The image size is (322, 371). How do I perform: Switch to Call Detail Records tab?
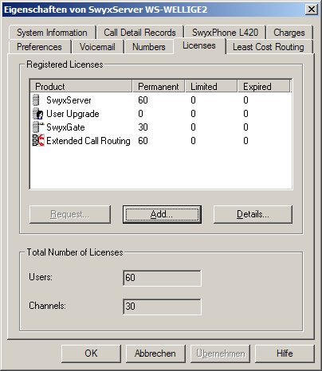tap(139, 33)
